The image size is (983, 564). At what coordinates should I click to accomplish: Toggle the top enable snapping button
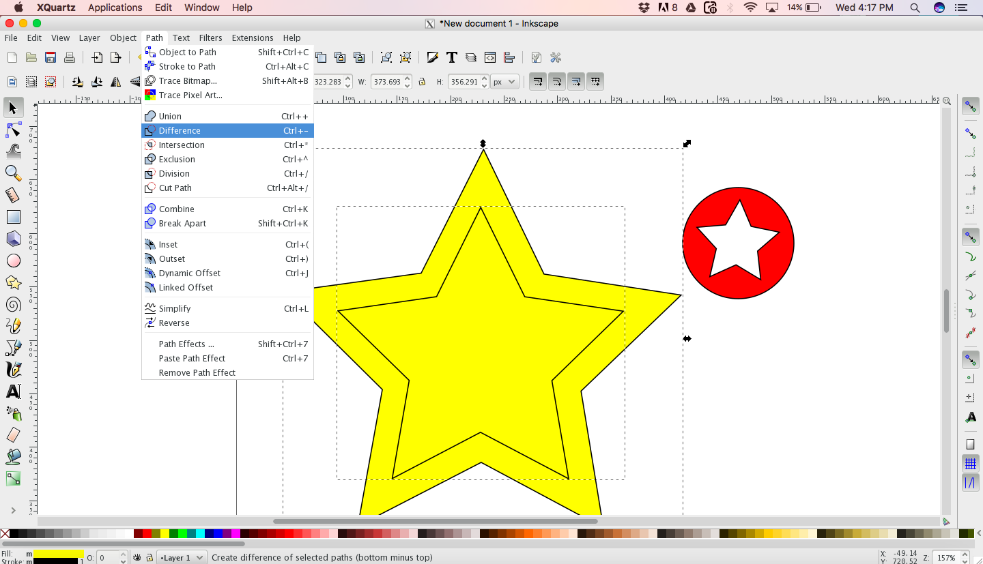[971, 106]
